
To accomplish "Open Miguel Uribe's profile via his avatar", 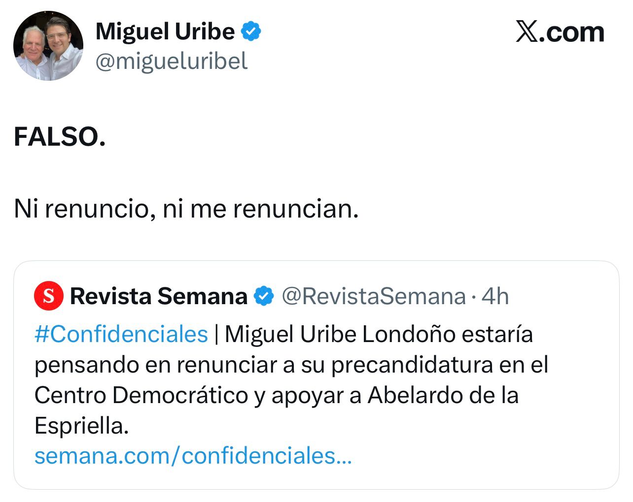I will (48, 45).
